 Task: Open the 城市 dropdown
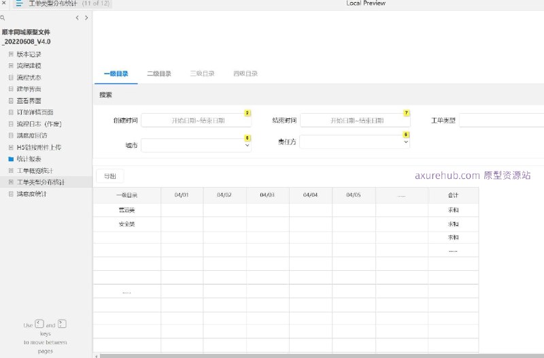click(196, 145)
